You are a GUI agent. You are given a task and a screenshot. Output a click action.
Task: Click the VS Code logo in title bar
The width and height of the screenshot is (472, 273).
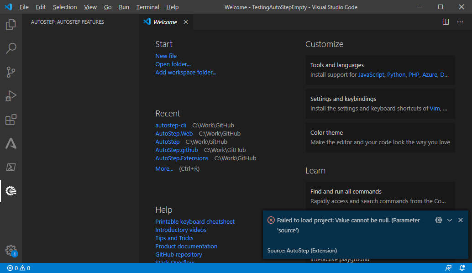coord(8,7)
